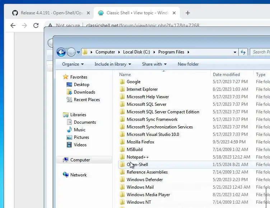Screen dimensions: 270x208
Task: Click the Favorites star icon
Action: tap(66, 77)
